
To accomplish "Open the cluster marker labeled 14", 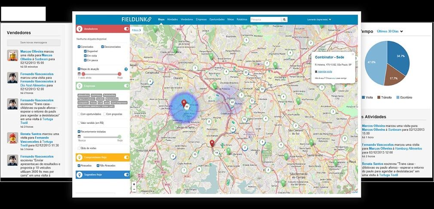I will [217, 152].
